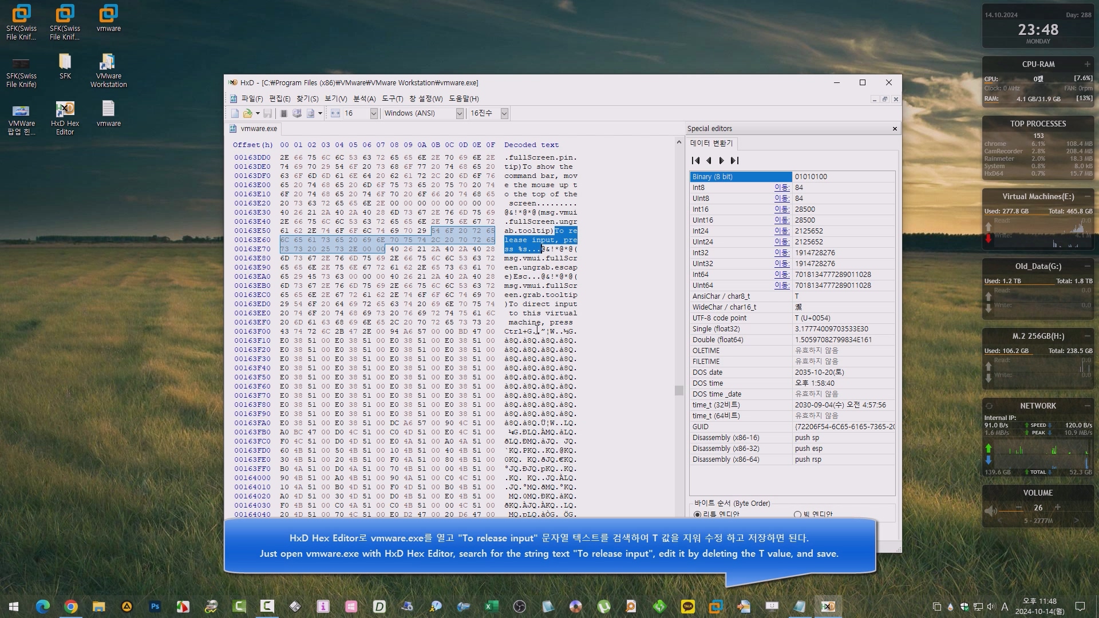The image size is (1099, 618).
Task: Open the 찾기(S) menu
Action: (307, 99)
